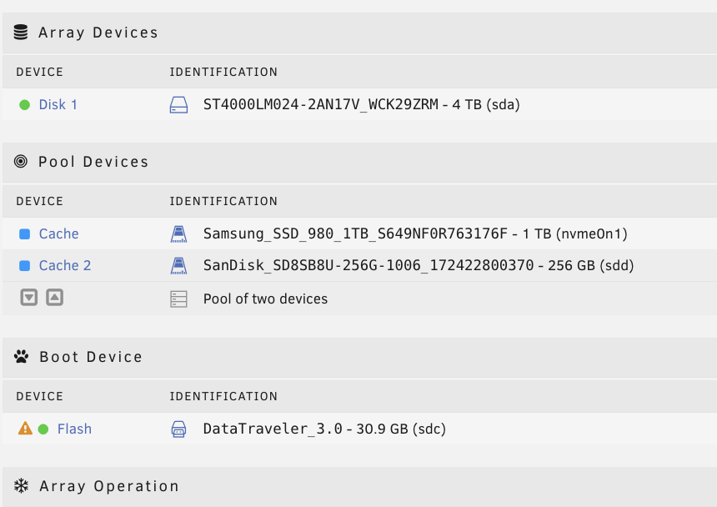Click the green status dot for Disk 1
The height and width of the screenshot is (507, 717).
pos(25,105)
